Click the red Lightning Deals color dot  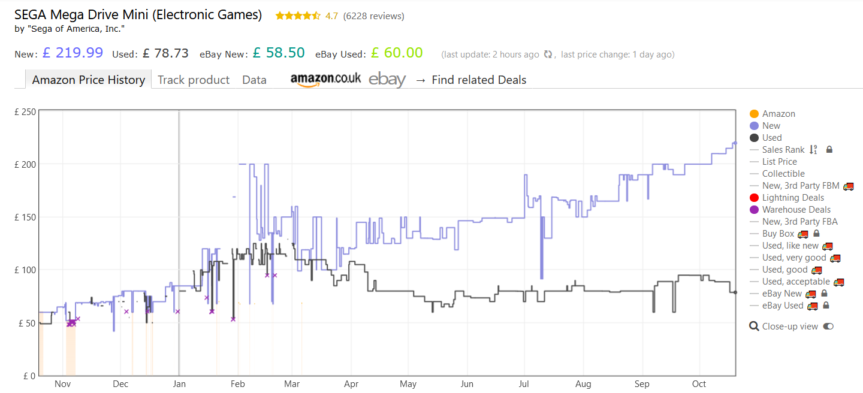coord(754,198)
